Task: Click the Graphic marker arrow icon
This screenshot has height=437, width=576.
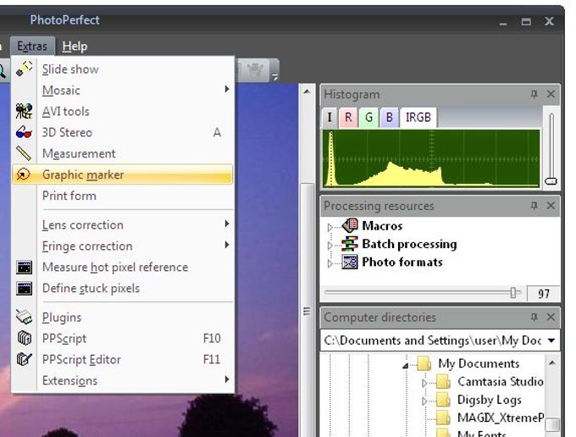Action: point(24,174)
